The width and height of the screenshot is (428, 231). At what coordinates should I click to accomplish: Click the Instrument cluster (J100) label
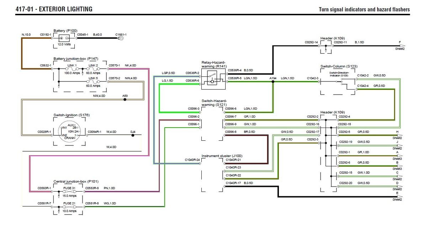click(x=217, y=156)
